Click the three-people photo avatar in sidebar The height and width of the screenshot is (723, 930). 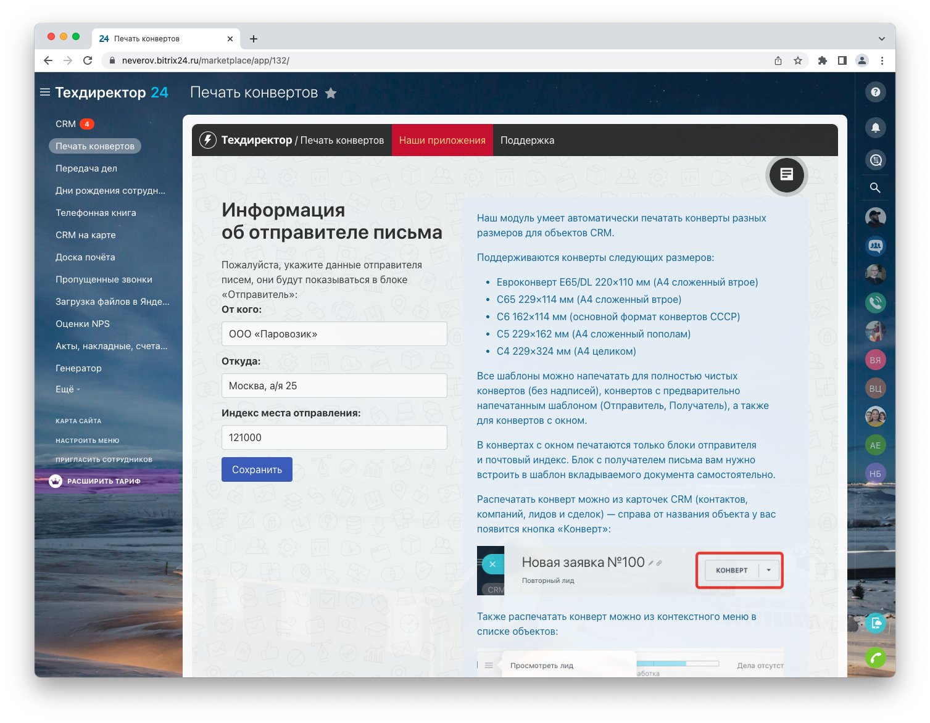coord(875,417)
